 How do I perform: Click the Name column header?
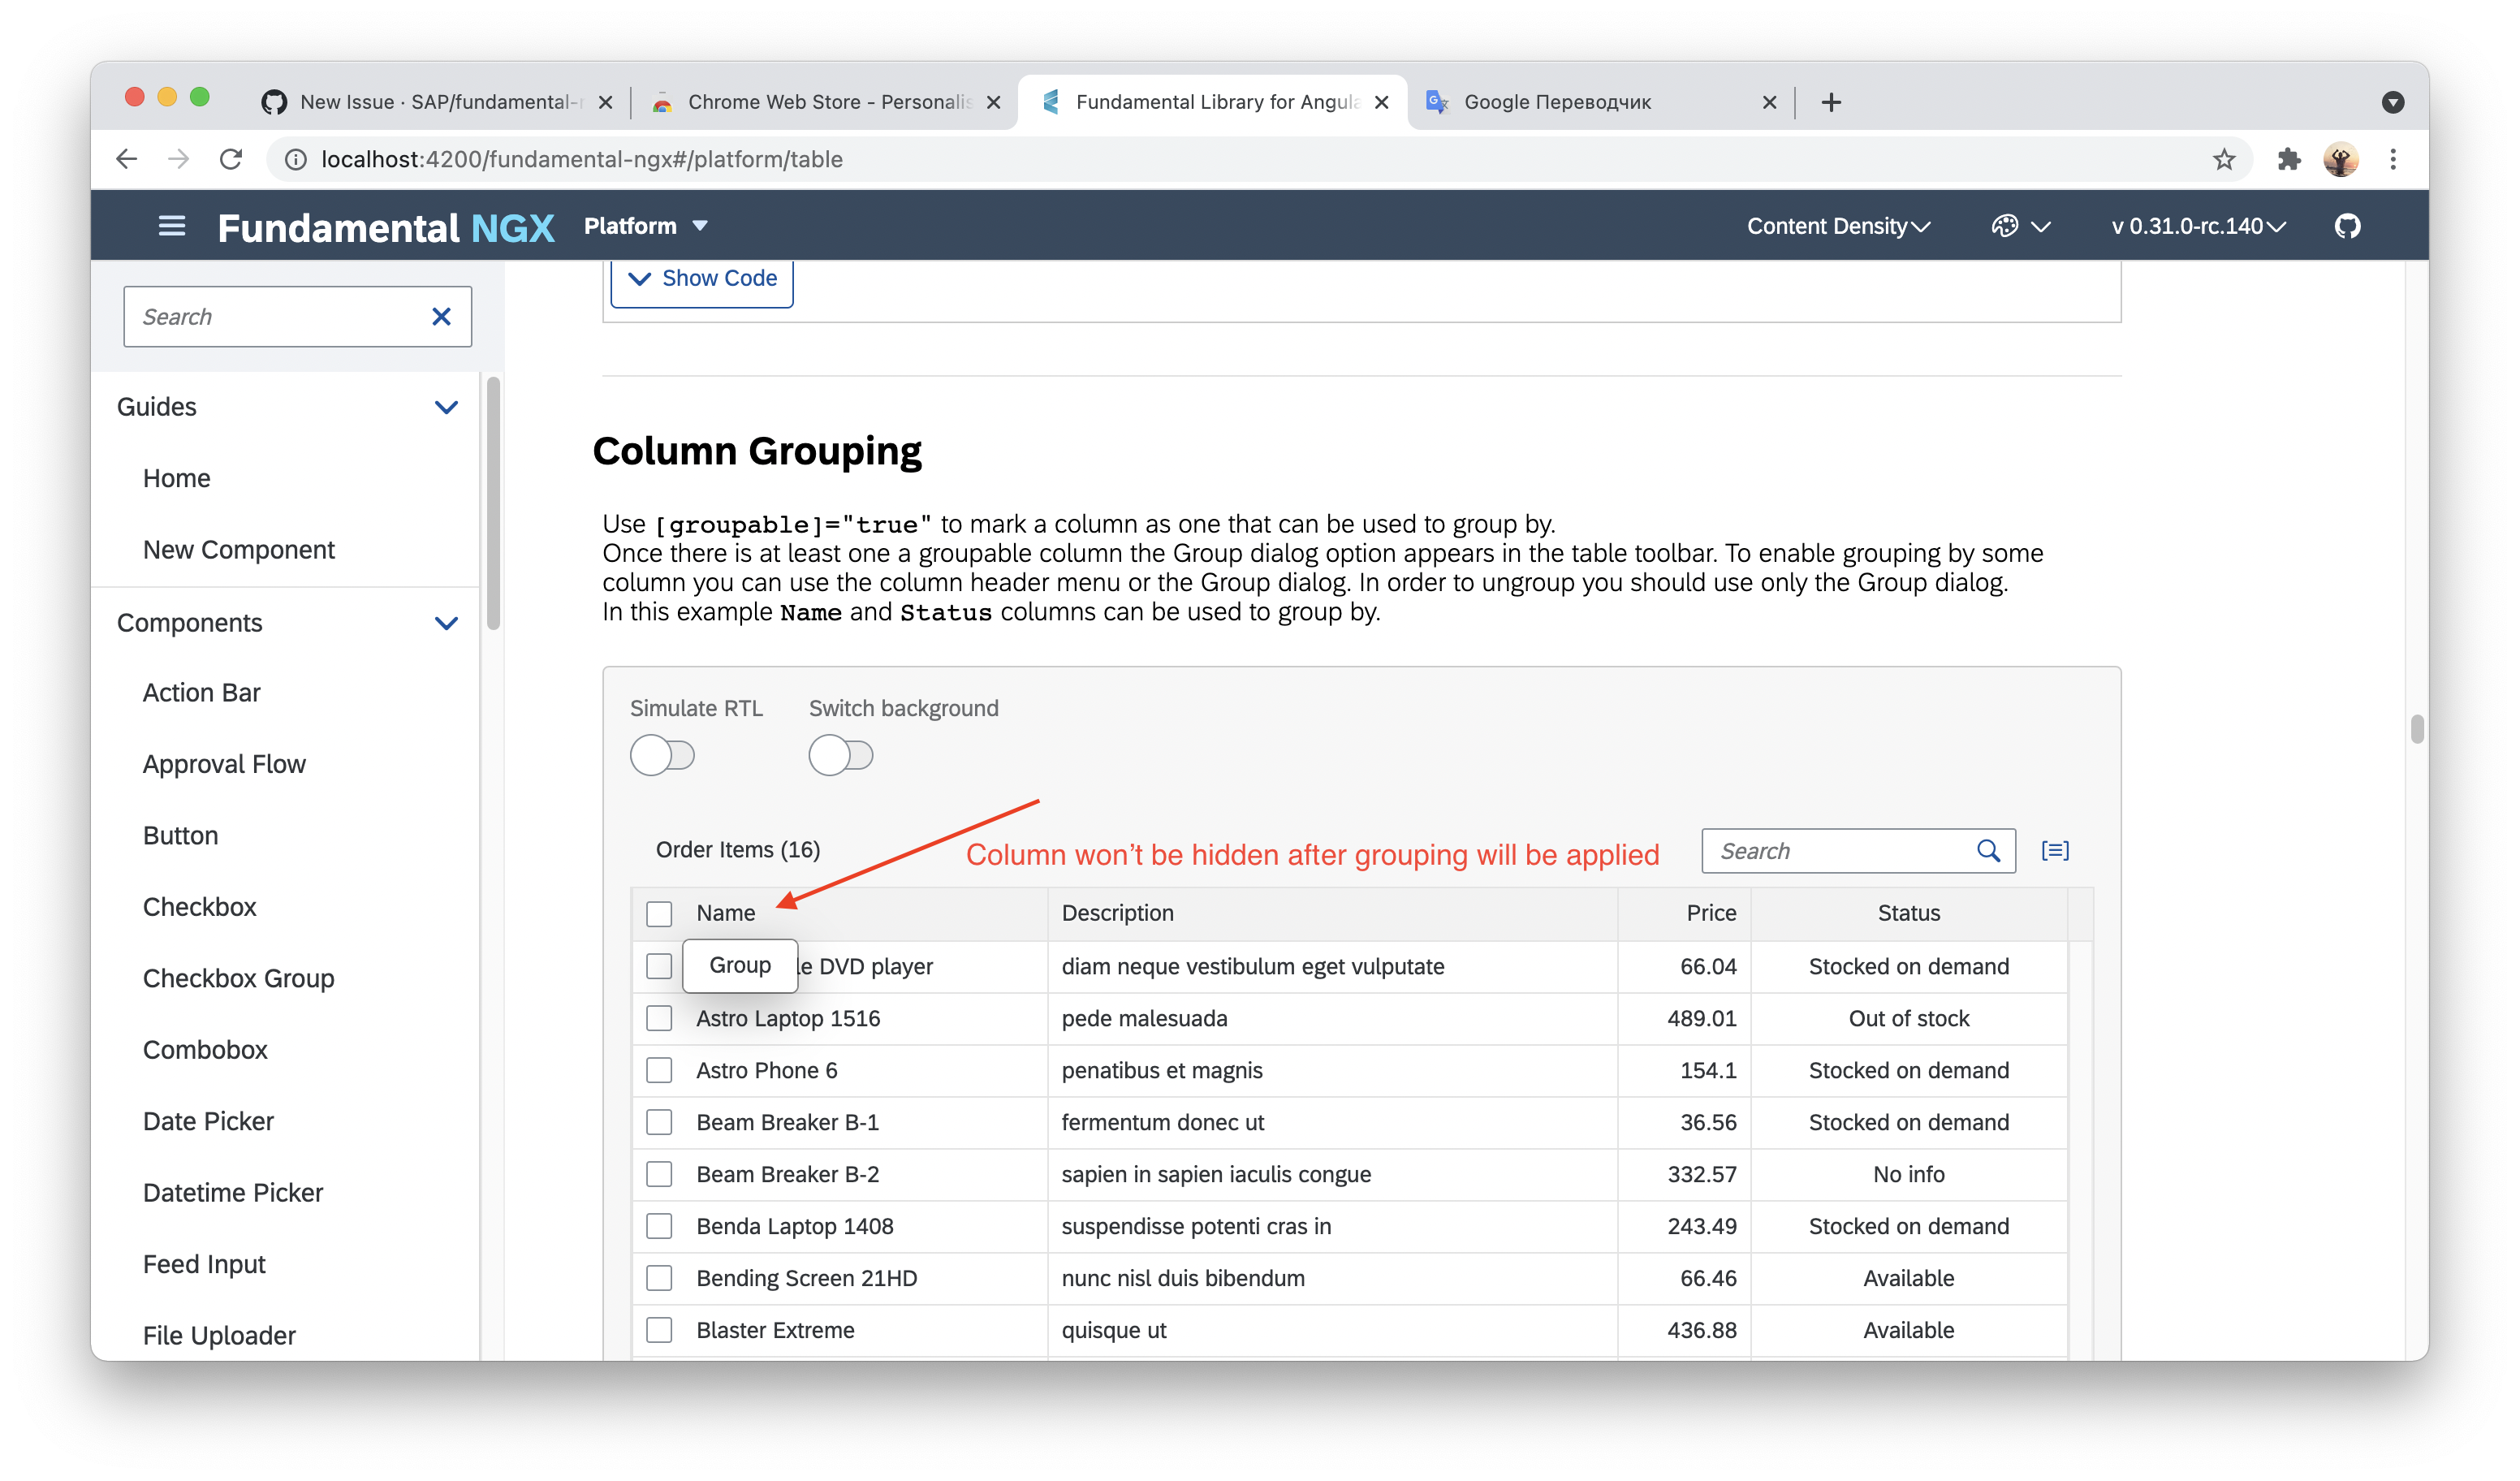pyautogui.click(x=726, y=913)
